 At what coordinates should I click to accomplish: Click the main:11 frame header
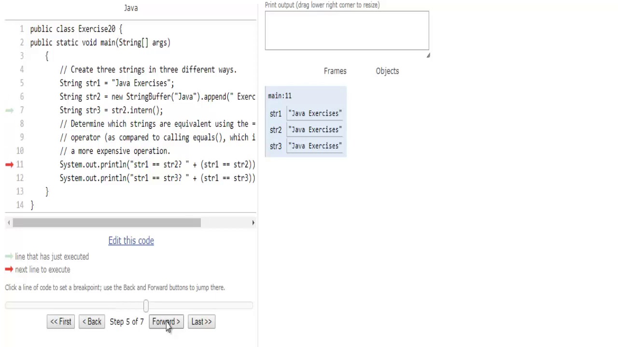pos(280,96)
